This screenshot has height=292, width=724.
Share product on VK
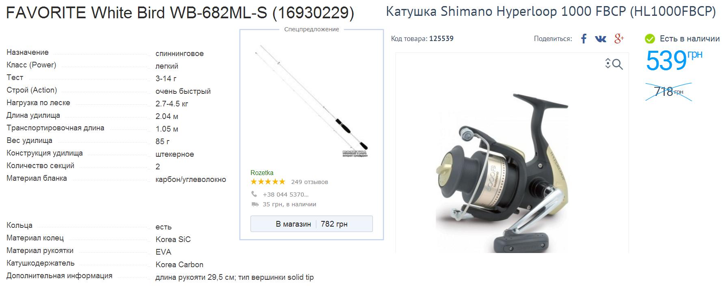pyautogui.click(x=601, y=39)
